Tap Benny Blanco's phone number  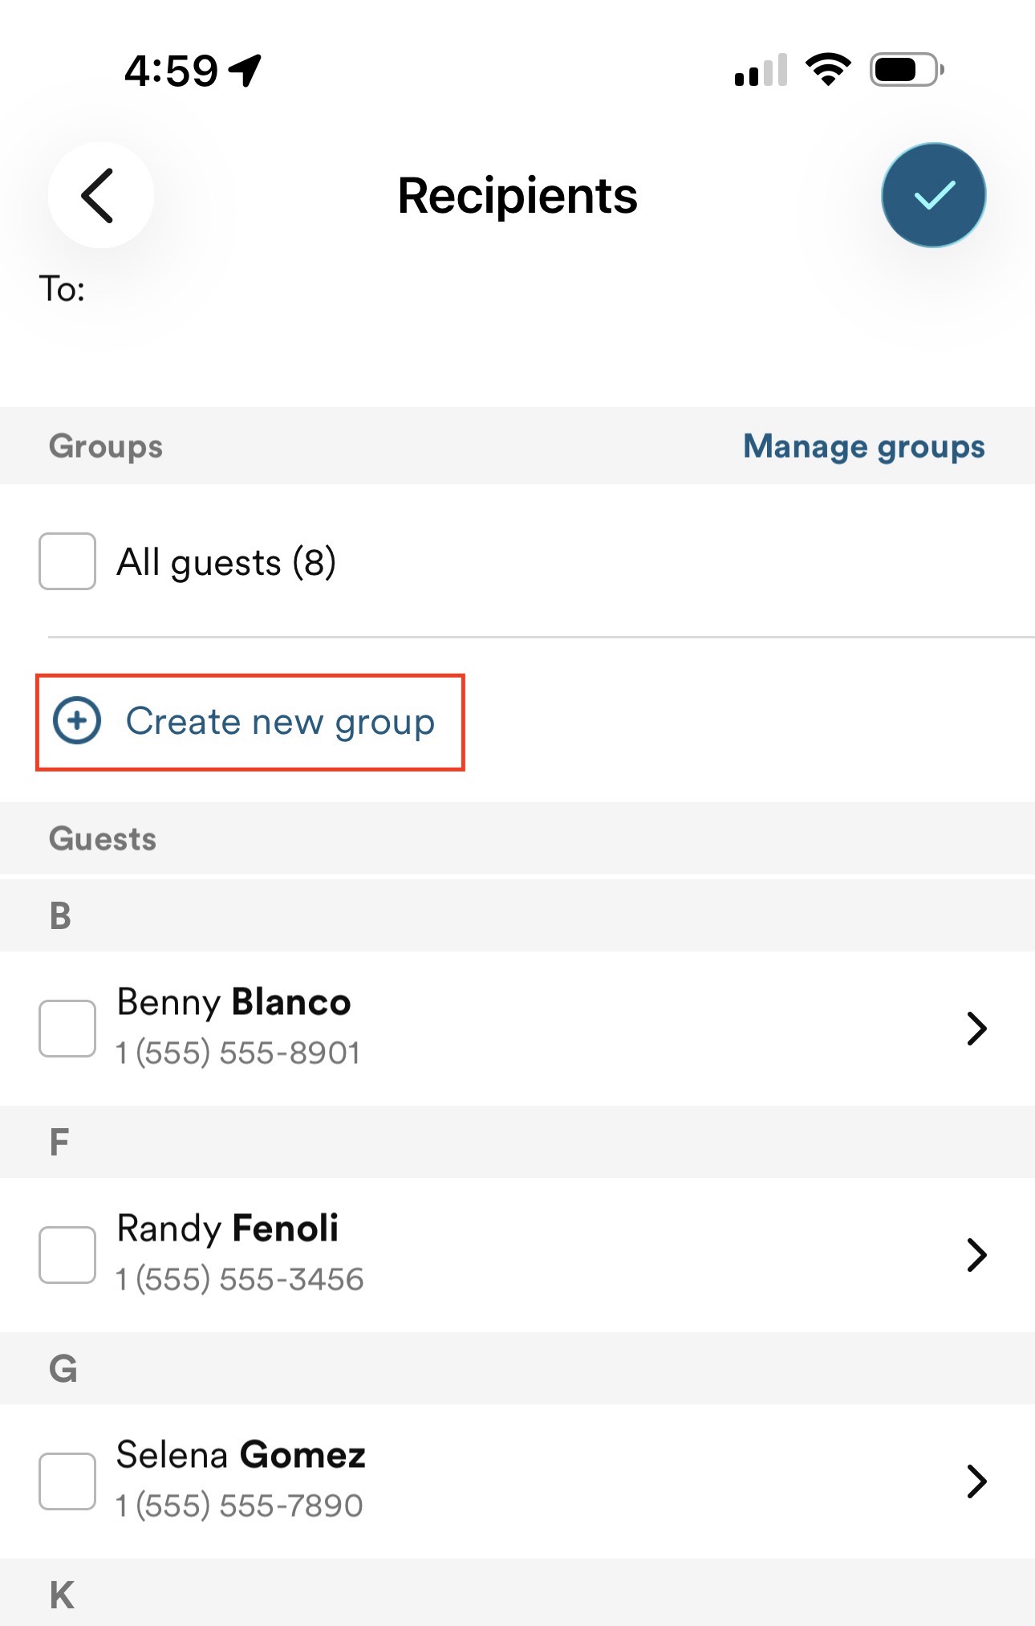[x=238, y=1053]
